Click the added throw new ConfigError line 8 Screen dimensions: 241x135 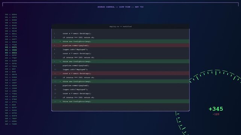coord(120,61)
